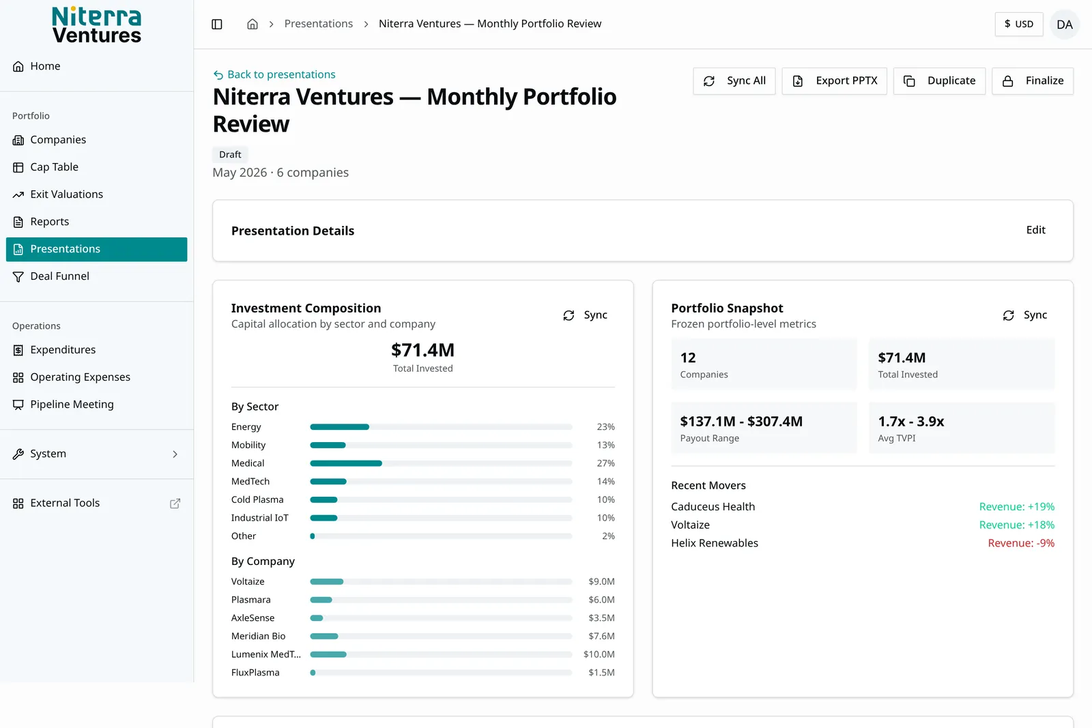Click the Sync All button

click(734, 81)
